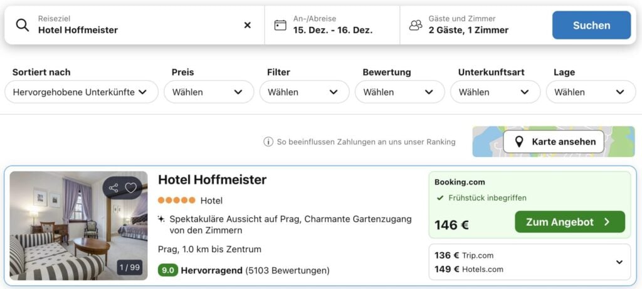Open the Sortiert nach dropdown
Viewport: 642px width, 289px height.
point(81,92)
